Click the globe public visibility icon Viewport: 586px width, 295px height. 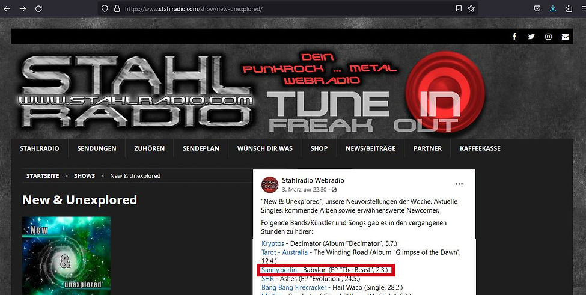pyautogui.click(x=334, y=190)
